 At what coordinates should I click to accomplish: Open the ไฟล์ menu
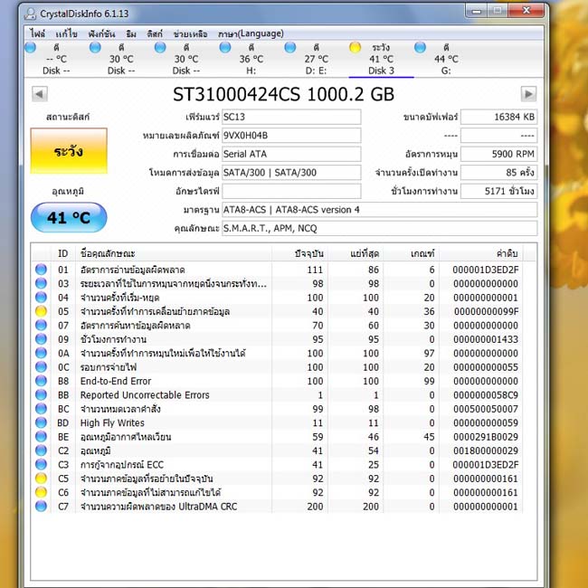(37, 33)
